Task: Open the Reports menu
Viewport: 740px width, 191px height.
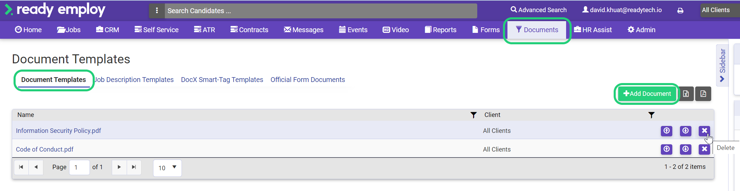Action: [440, 30]
